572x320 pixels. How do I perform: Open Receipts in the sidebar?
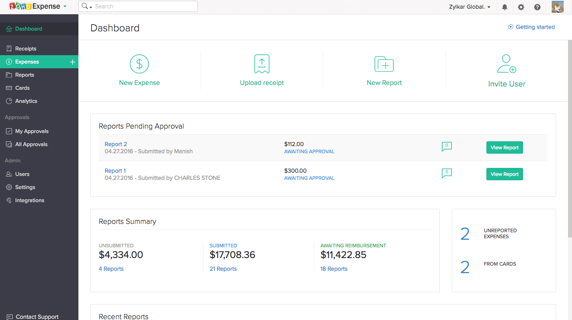(25, 48)
